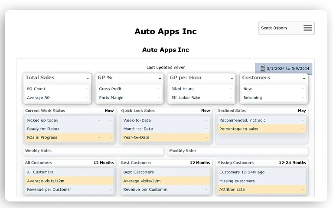The width and height of the screenshot is (333, 208).
Task: Collapse the Total Sales card using its dash
Action: 88,78
